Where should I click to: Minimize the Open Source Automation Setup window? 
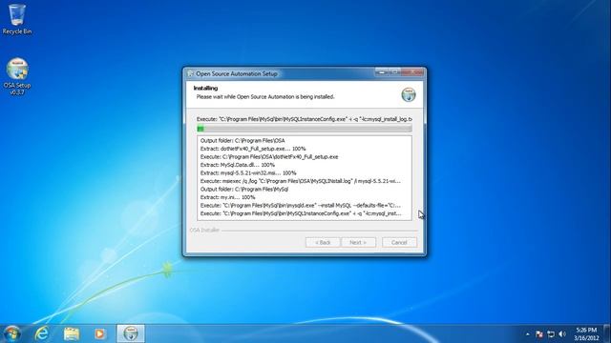(x=382, y=72)
